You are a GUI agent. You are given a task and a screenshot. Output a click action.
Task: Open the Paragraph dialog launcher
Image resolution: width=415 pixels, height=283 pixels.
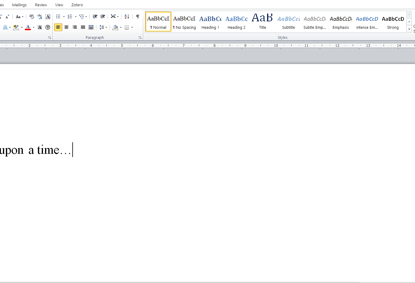[x=140, y=38]
